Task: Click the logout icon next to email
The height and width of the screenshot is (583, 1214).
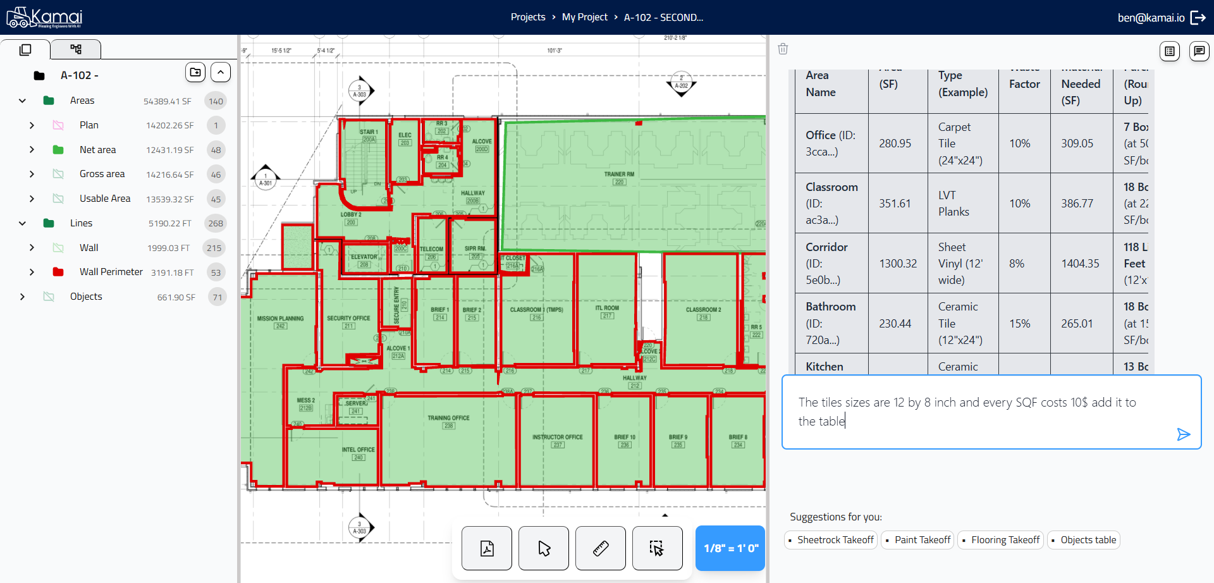Action: pos(1198,18)
